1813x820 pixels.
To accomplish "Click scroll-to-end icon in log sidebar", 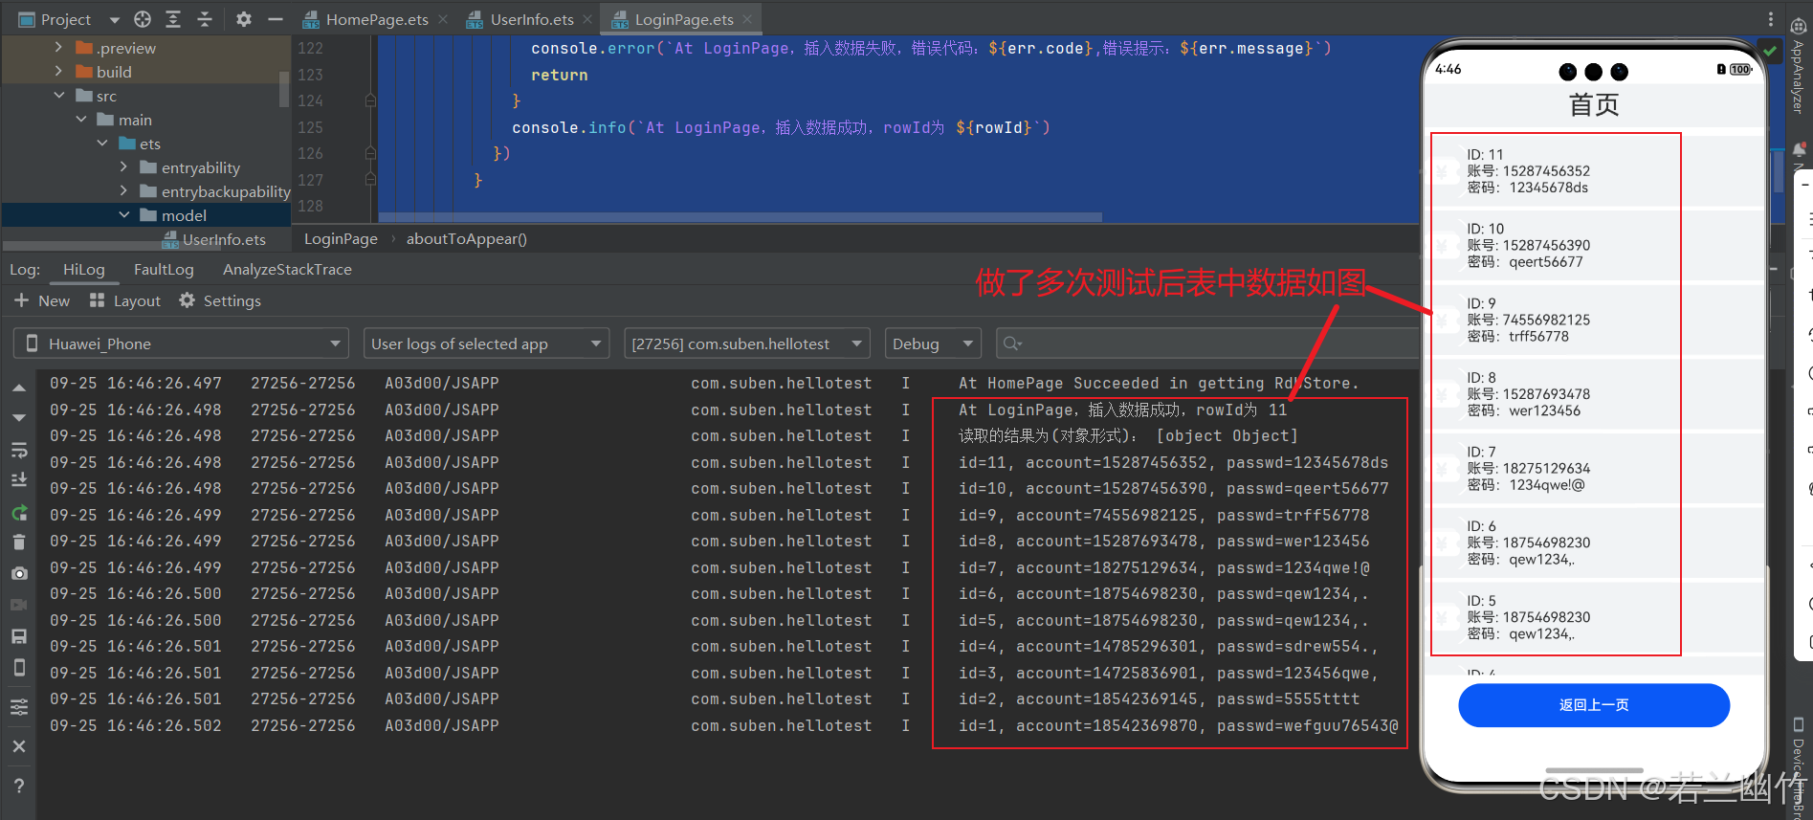I will pos(18,480).
